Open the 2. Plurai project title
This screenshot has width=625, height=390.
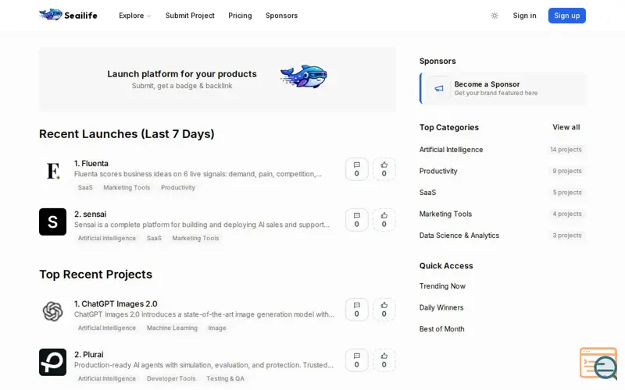pyautogui.click(x=88, y=355)
